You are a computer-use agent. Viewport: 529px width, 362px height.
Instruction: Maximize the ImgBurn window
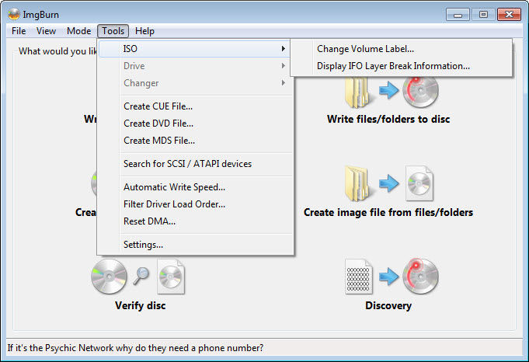[x=483, y=15]
